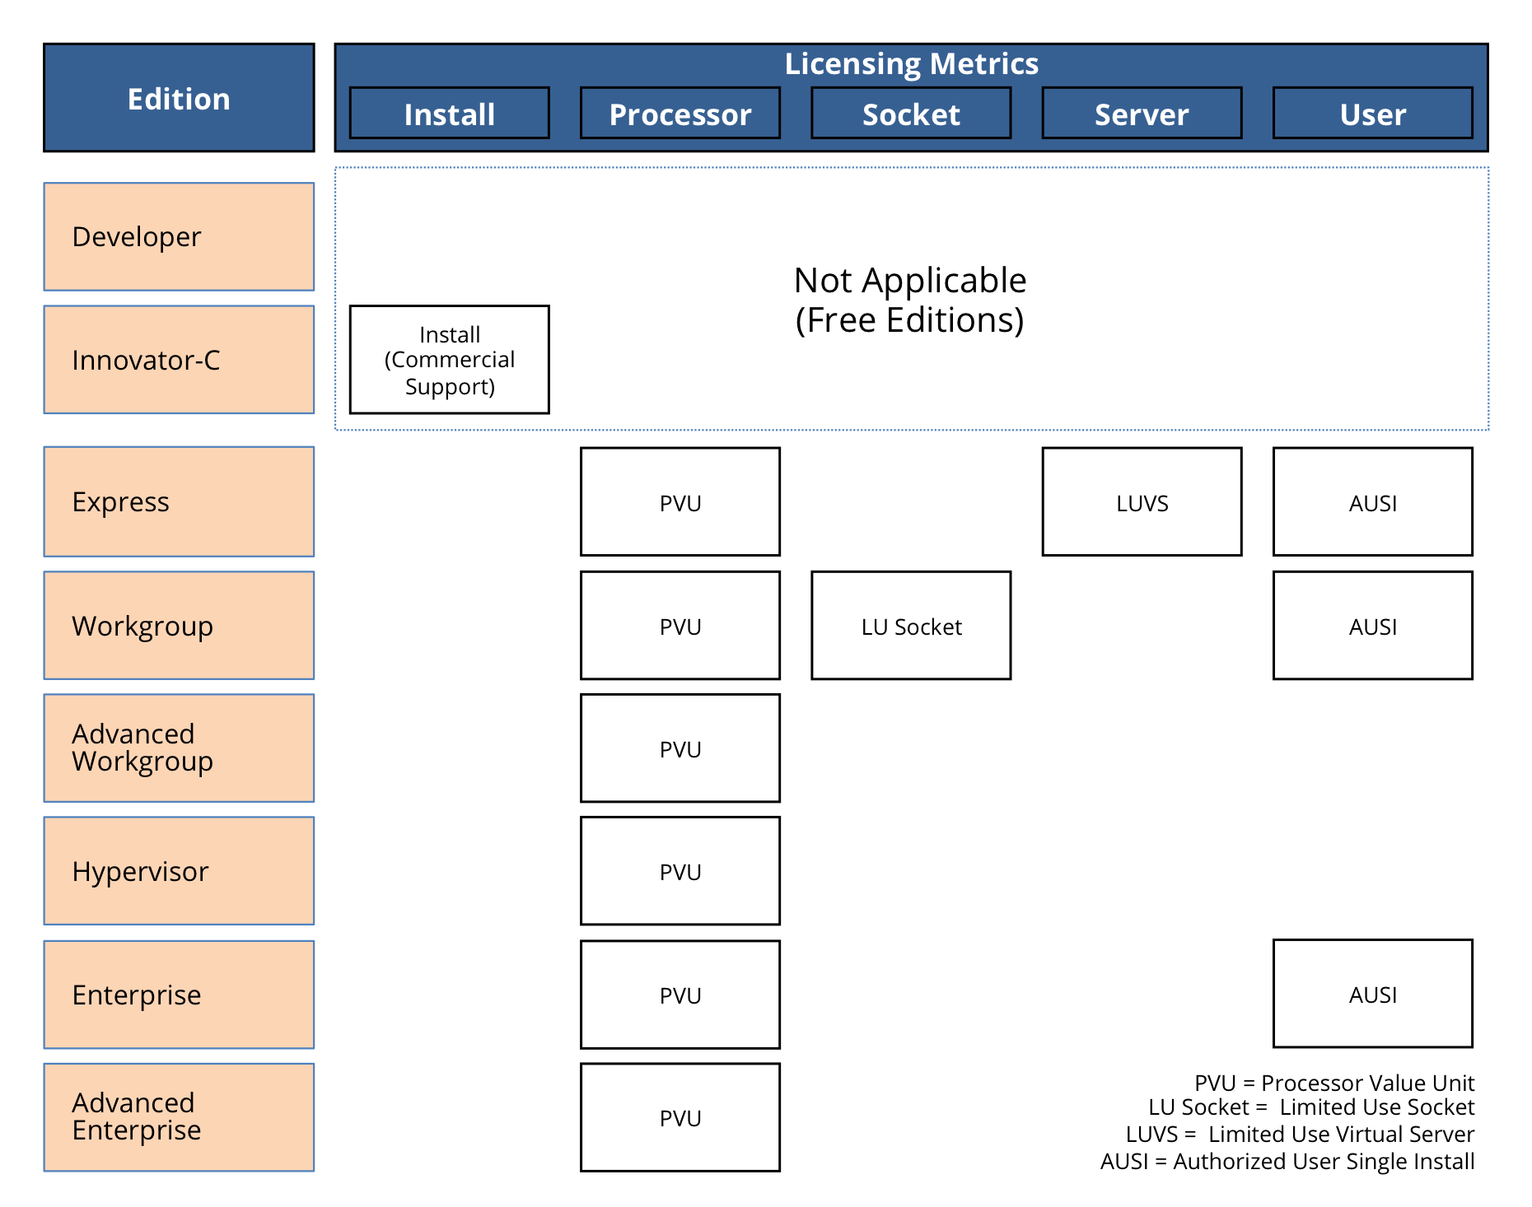Viewport: 1532px width, 1207px height.
Task: Click the Server column header
Action: click(x=1142, y=114)
